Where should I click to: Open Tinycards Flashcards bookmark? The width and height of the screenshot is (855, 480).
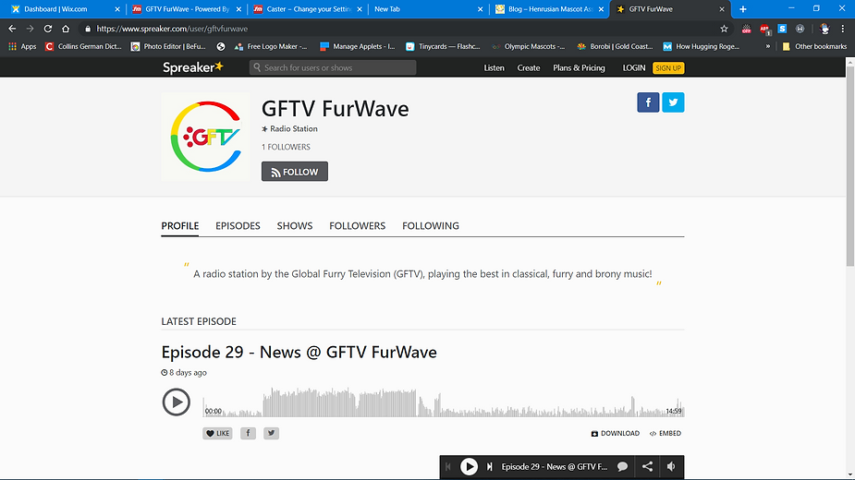point(444,46)
